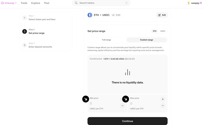203x125 pixels.
Task: Click the search magnifier icon
Action: coord(76,3)
